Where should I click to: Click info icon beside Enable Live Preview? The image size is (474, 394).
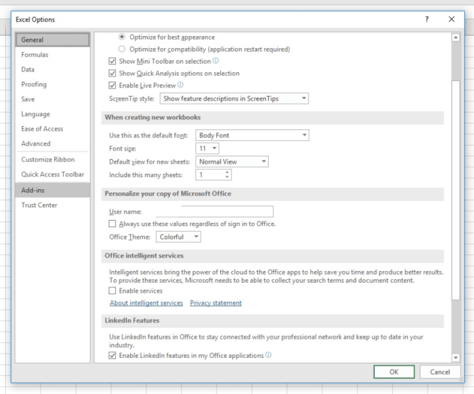click(x=180, y=85)
